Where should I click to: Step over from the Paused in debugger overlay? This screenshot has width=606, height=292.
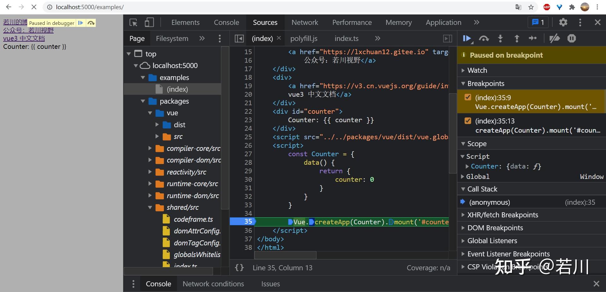point(91,23)
